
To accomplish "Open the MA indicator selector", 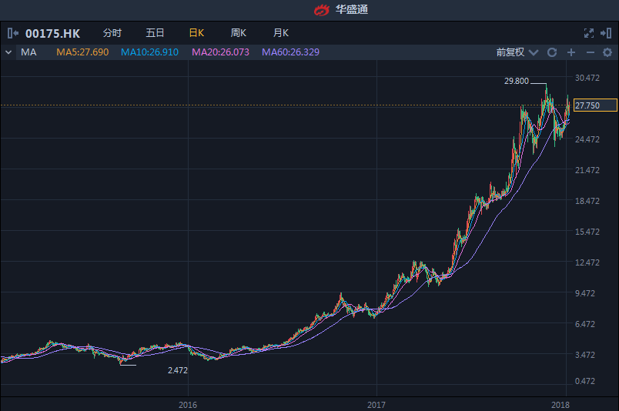I will point(29,52).
